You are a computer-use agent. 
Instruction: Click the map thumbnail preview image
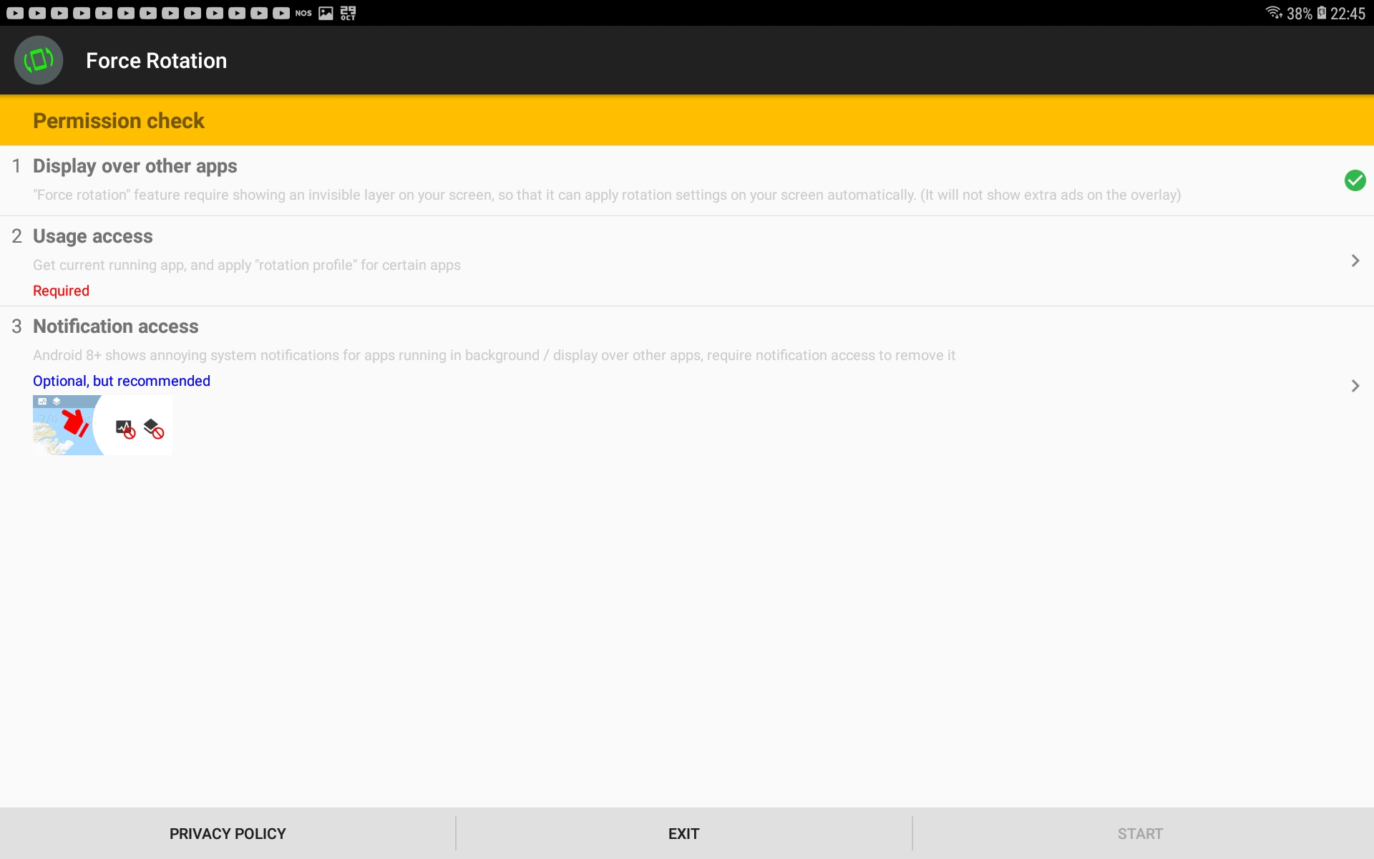67,422
